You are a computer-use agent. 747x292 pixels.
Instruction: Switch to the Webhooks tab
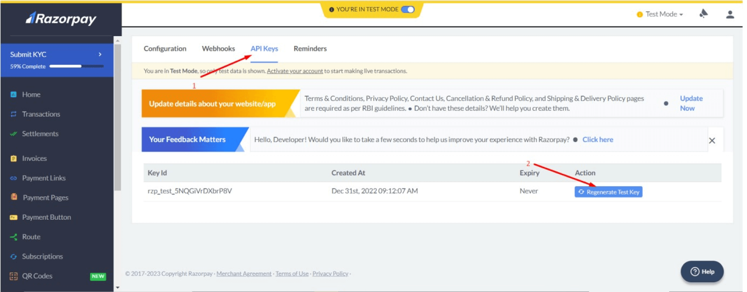(x=218, y=49)
